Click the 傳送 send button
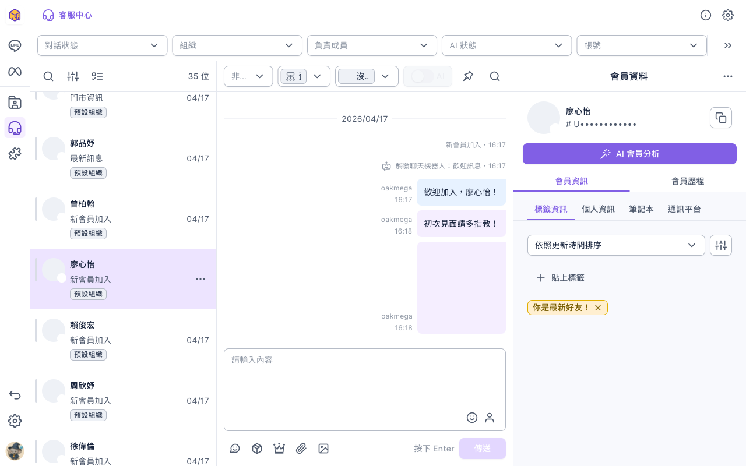Screen dimensions: 746x466 tap(482, 449)
